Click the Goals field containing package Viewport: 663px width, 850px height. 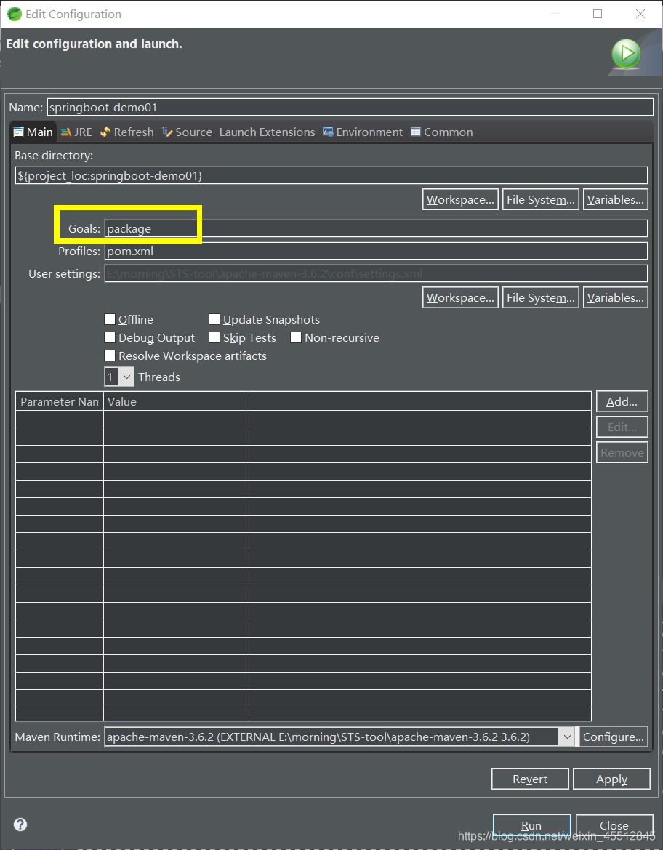(x=376, y=228)
